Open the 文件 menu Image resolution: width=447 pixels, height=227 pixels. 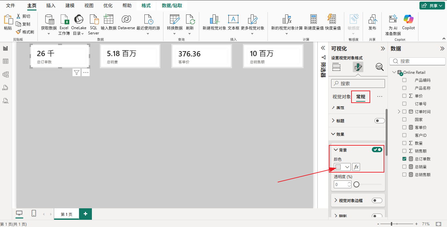(11, 6)
